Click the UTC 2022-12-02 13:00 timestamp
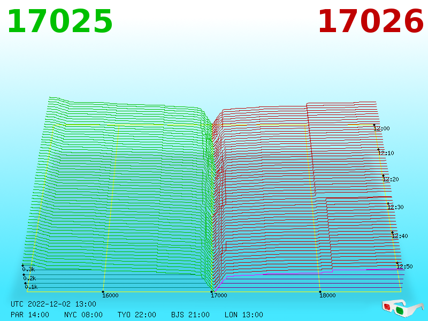The image size is (428, 321). click(x=53, y=304)
